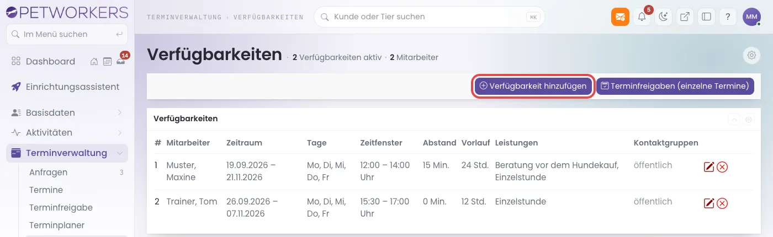
Task: Click the search magnifier in the header search
Action: click(325, 17)
